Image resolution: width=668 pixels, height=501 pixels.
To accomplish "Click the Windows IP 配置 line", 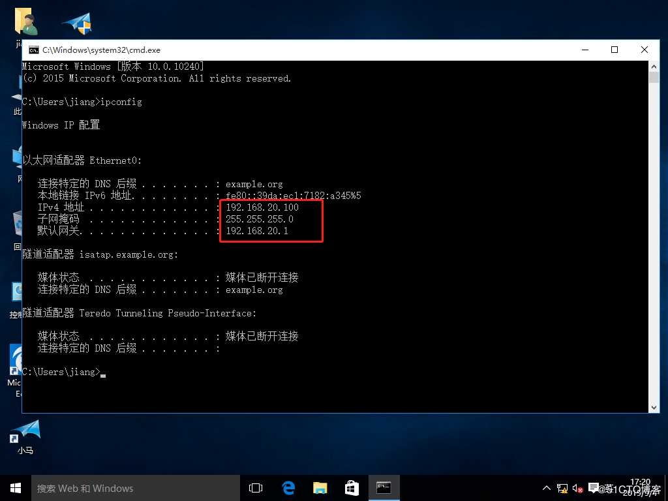I will click(61, 125).
